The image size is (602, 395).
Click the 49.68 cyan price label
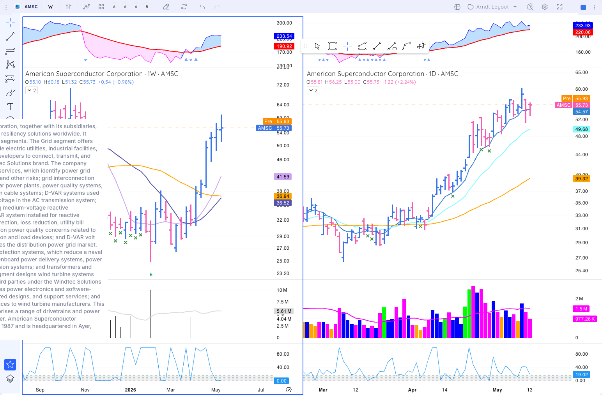581,129
